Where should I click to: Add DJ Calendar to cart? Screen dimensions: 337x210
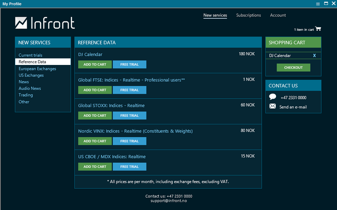coord(95,65)
